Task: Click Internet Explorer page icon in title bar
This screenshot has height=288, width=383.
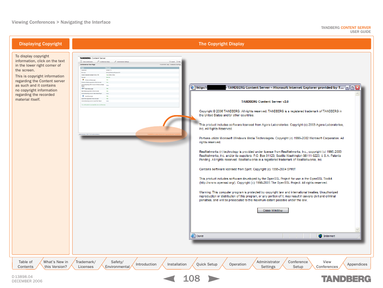Action: click(193, 87)
